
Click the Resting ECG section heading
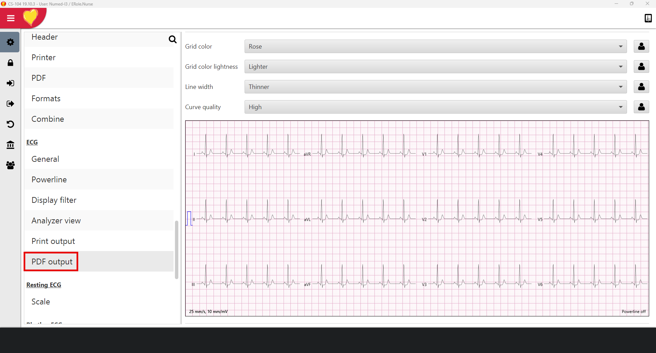tap(44, 285)
